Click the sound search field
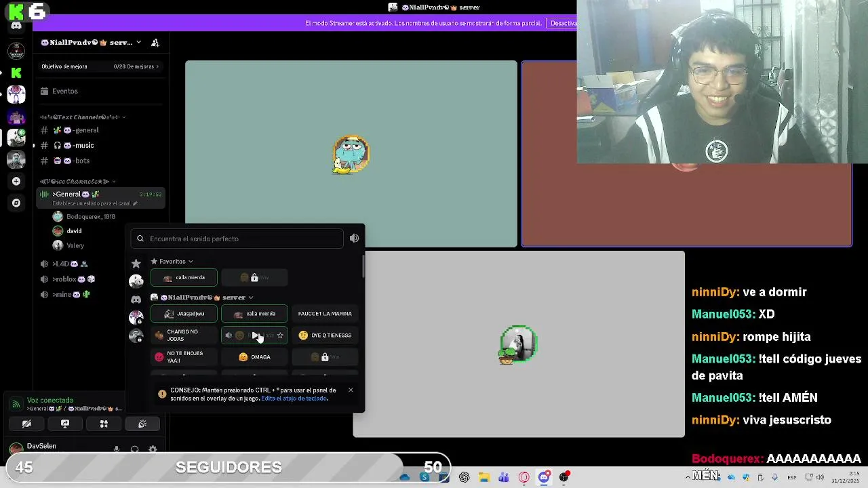This screenshot has height=488, width=868. pos(237,239)
